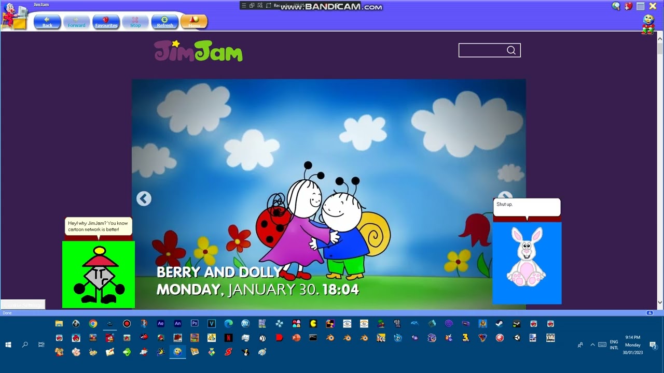Open the red record button app
664x373 pixels.
(x=127, y=323)
